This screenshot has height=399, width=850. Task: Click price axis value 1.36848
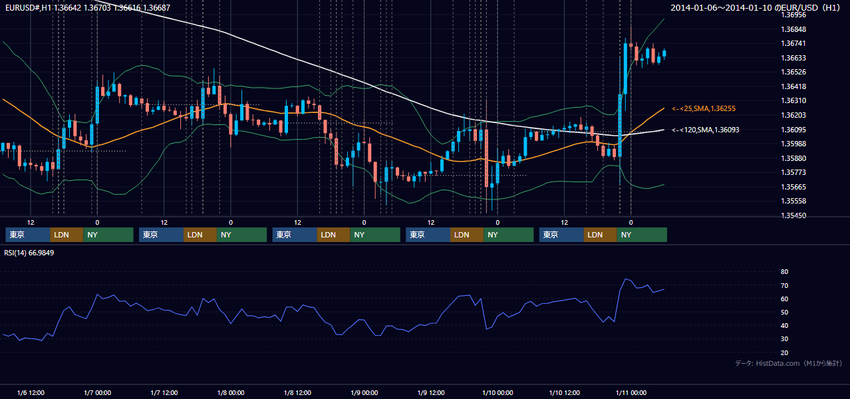click(793, 29)
